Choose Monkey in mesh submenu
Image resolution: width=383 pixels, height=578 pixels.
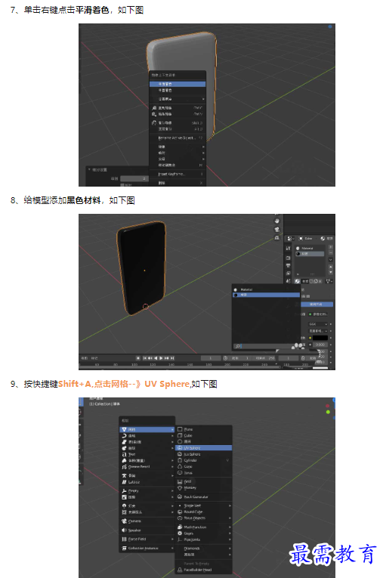click(204, 487)
